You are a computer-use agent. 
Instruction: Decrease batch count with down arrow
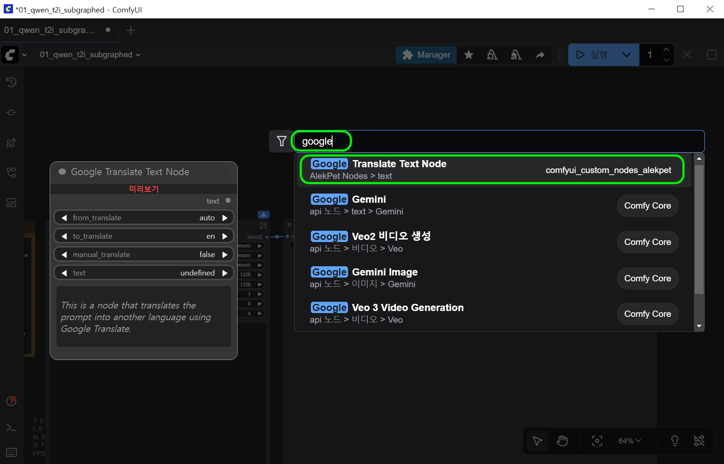(x=666, y=60)
